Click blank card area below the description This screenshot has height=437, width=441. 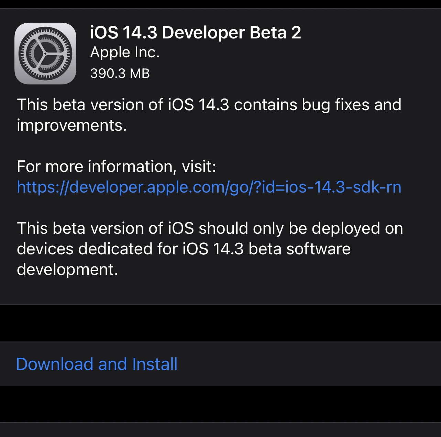220,290
